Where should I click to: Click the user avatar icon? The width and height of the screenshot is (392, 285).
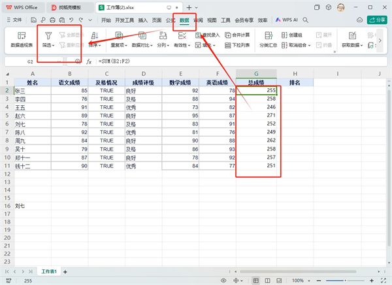[x=341, y=7]
